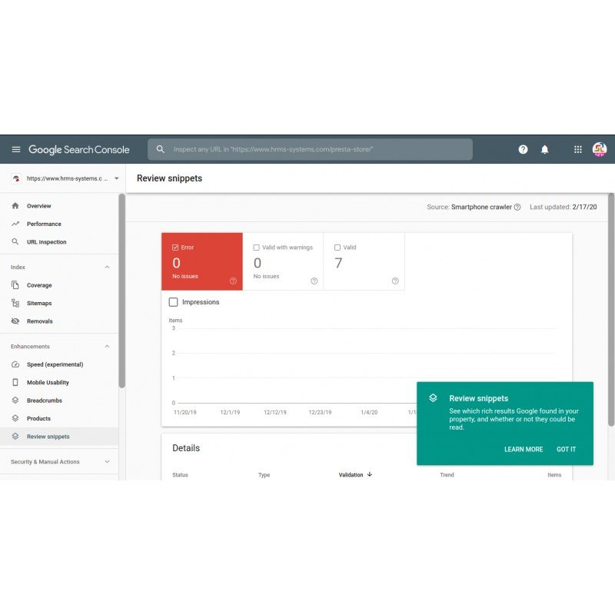Click the Review snippets page title

point(169,178)
